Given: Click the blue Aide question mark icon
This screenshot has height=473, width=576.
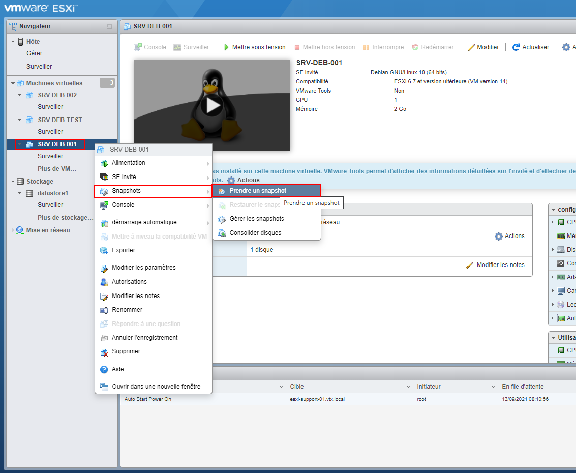Looking at the screenshot, I should click(104, 369).
